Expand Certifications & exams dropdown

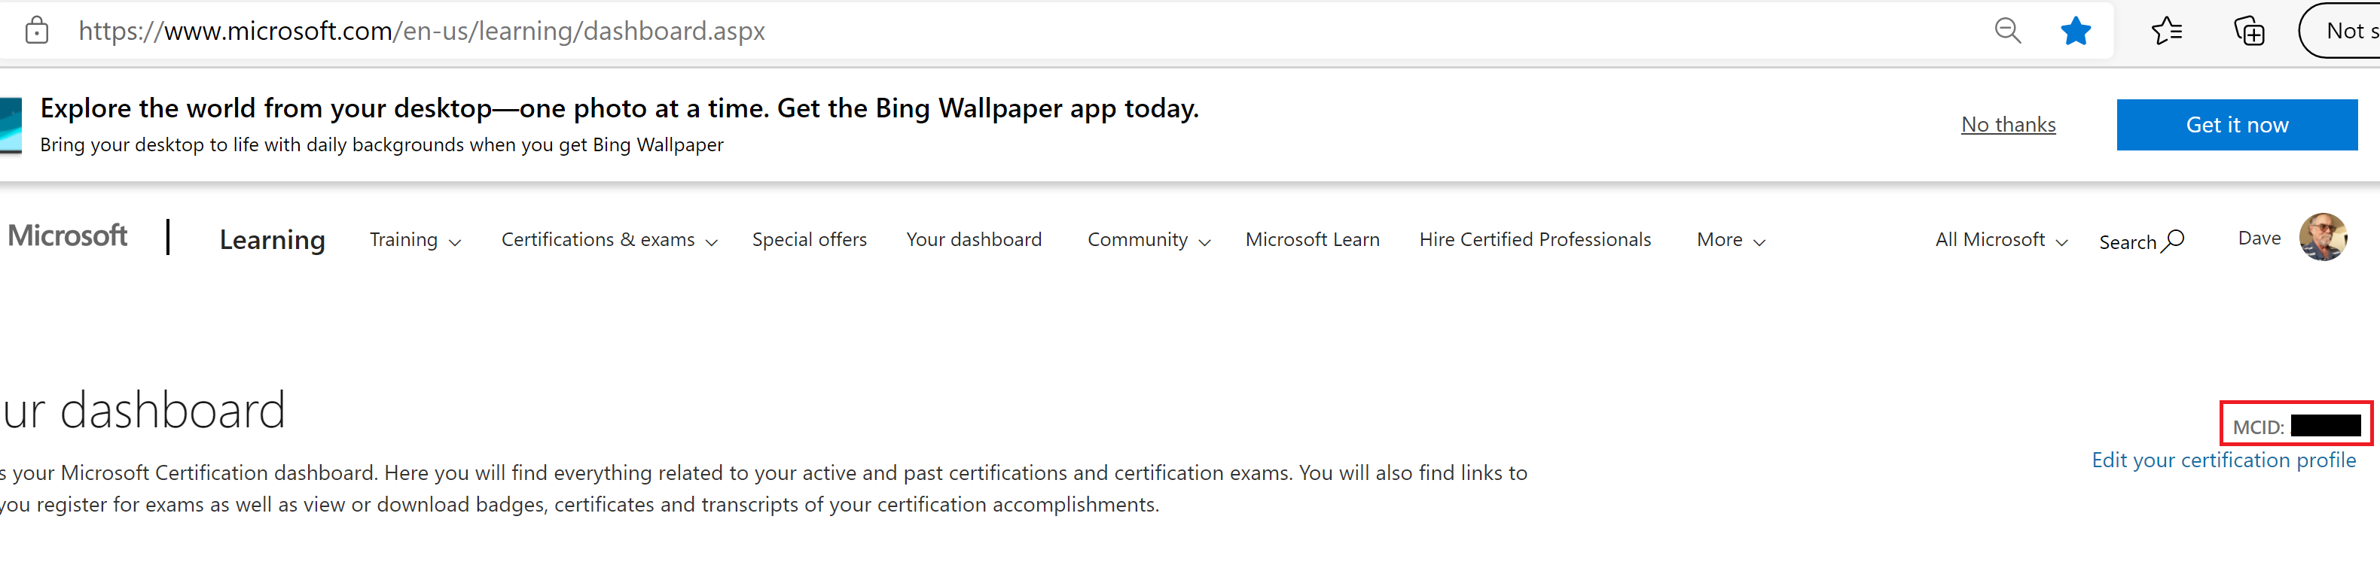(x=609, y=240)
